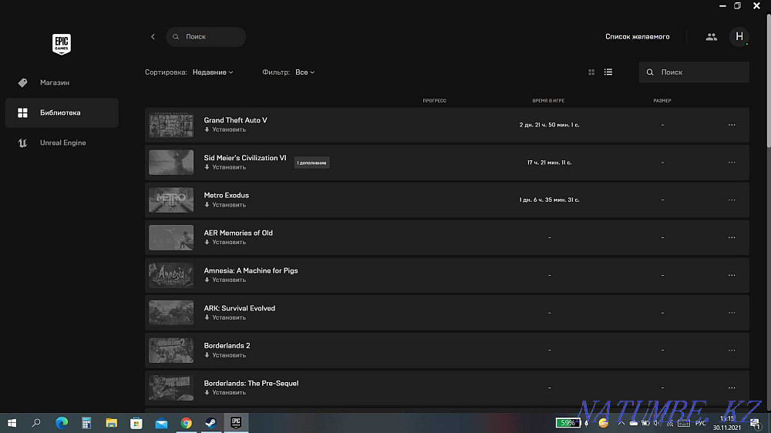Viewport: 771px width, 433px height.
Task: Open options for Borderlands: The Pre-Sequel
Action: 732,388
